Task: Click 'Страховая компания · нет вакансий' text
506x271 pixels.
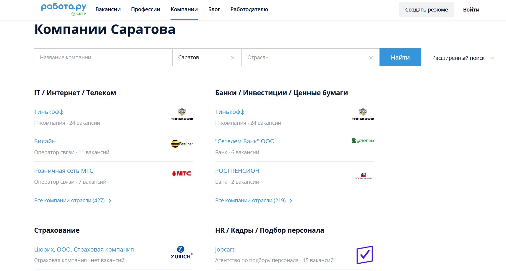Action: click(x=79, y=260)
